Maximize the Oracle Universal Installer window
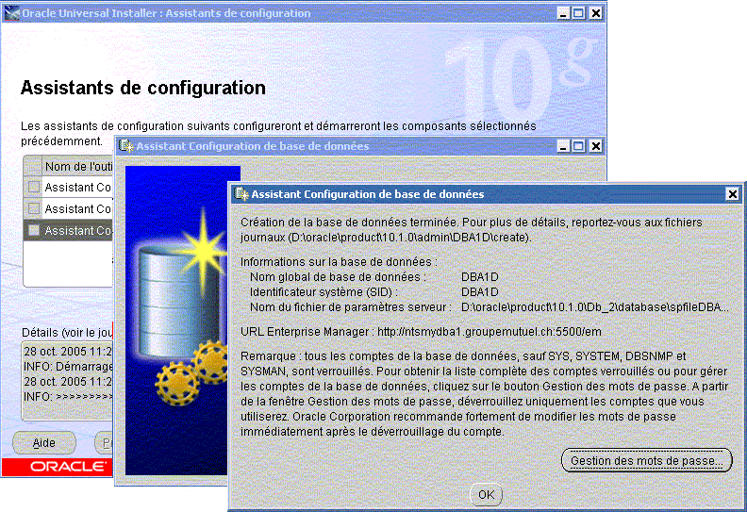 click(x=578, y=13)
